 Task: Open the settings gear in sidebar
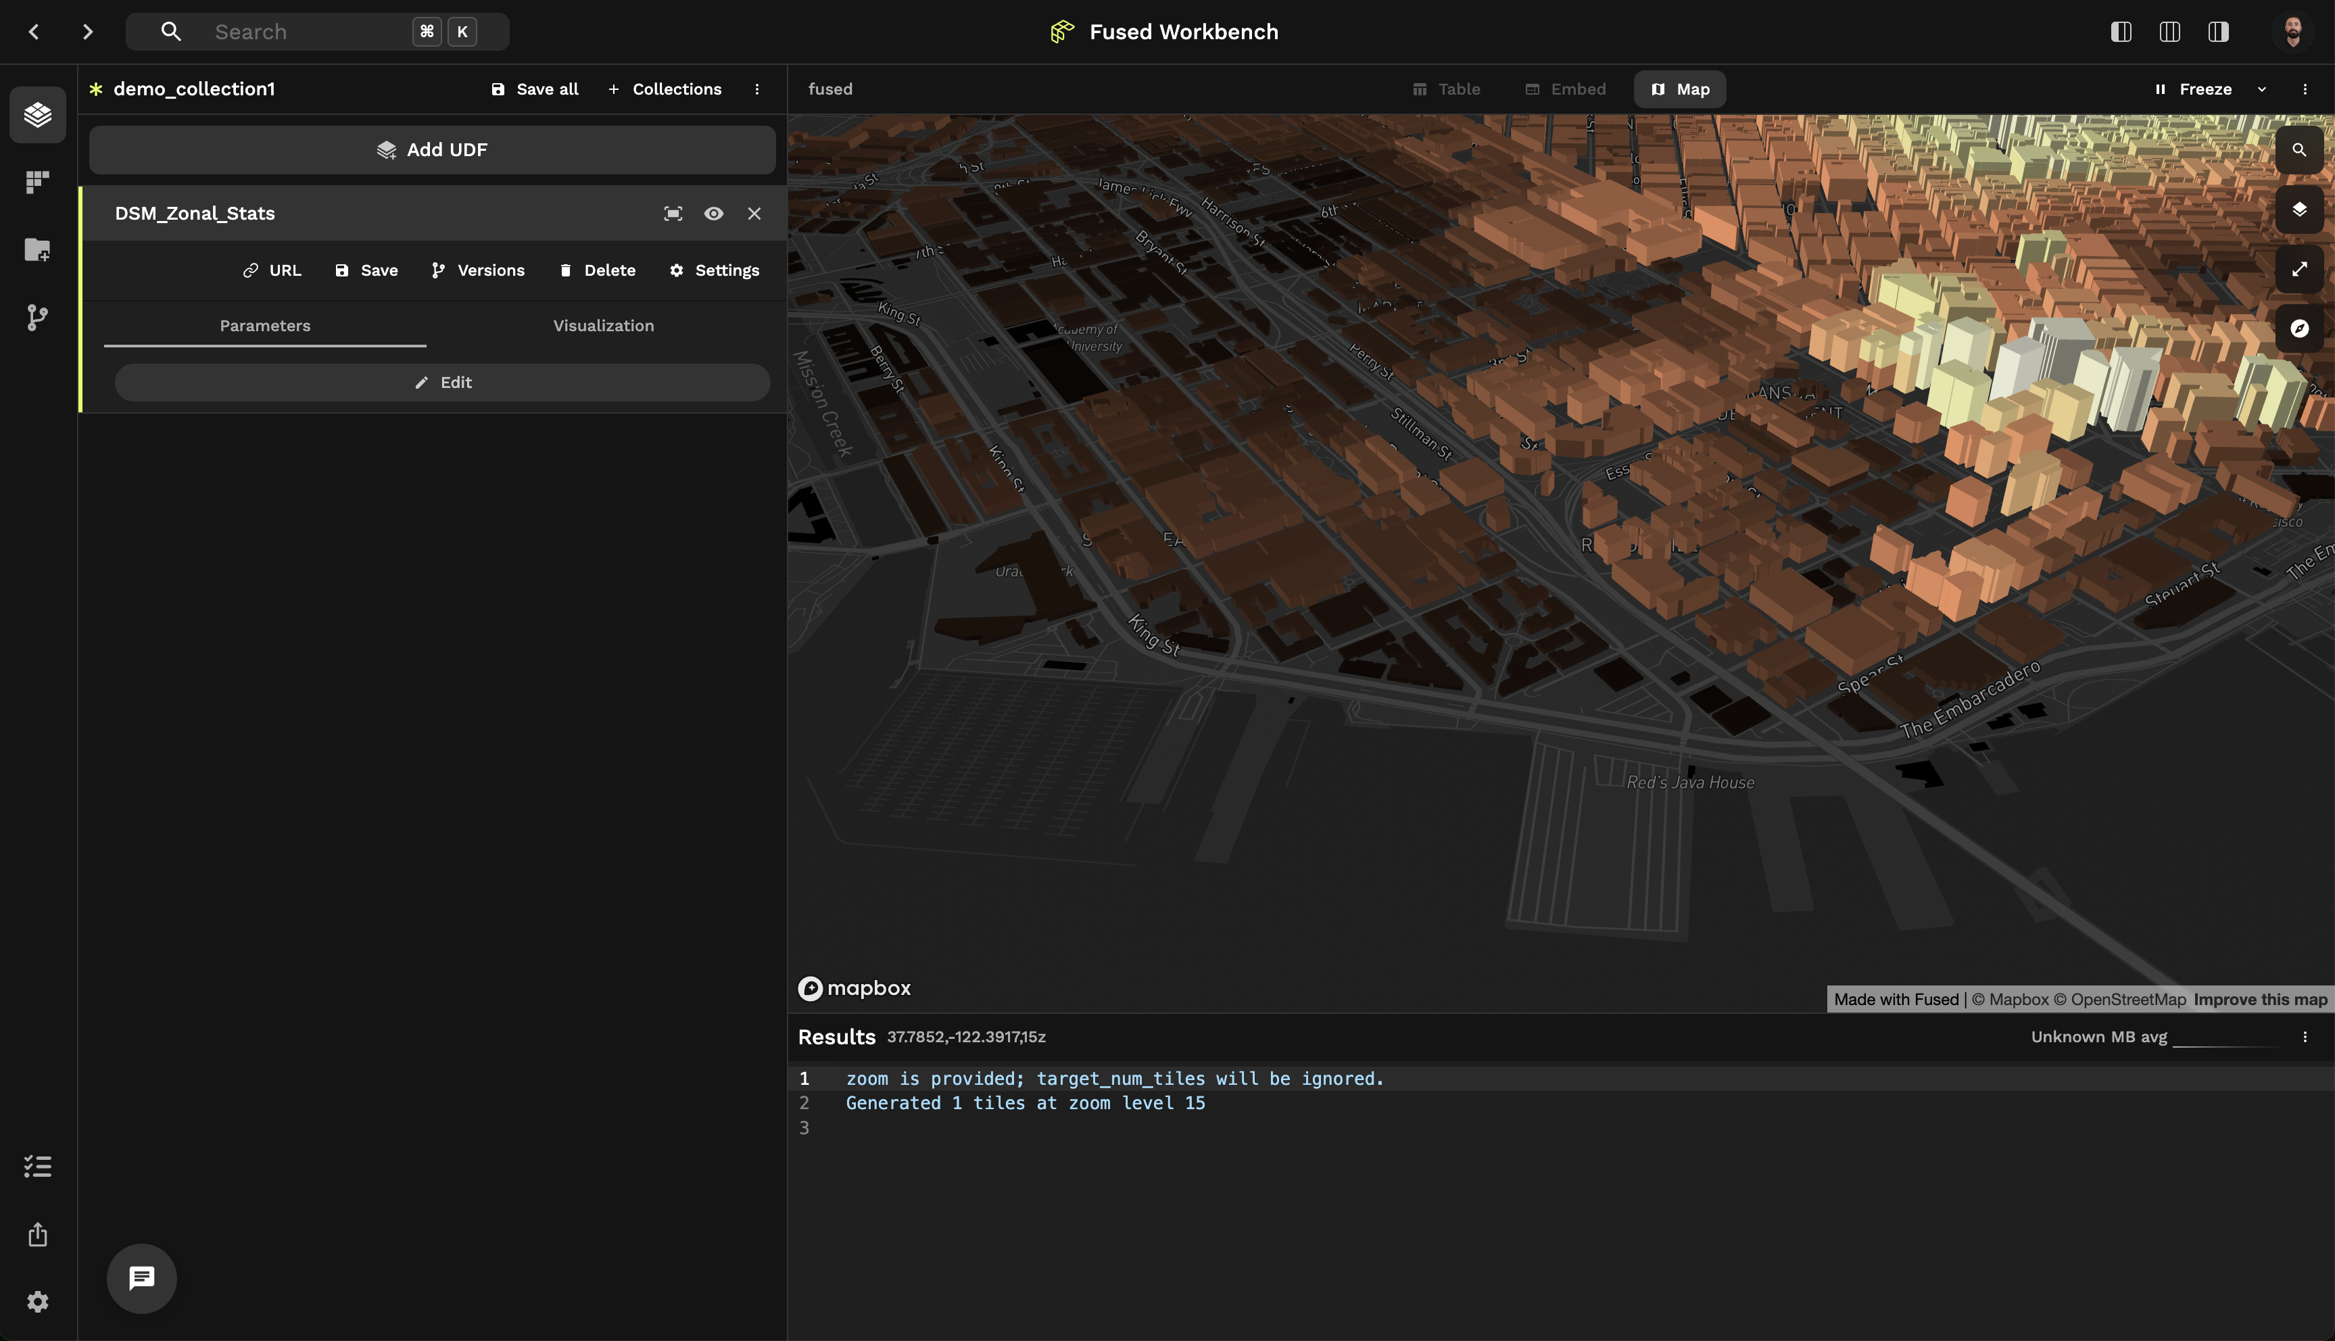tap(38, 1301)
